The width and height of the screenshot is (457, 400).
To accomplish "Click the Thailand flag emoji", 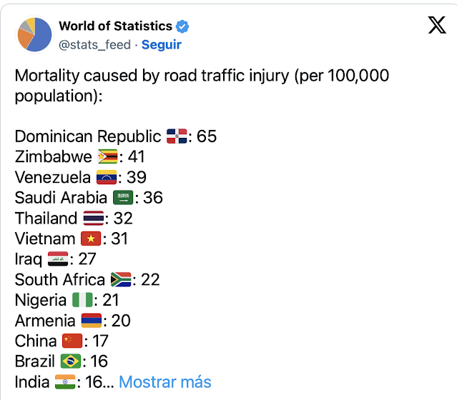I will [x=93, y=219].
